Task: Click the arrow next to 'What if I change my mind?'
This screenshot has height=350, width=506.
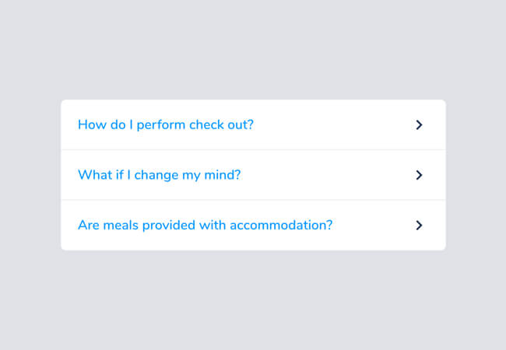Action: [x=419, y=175]
